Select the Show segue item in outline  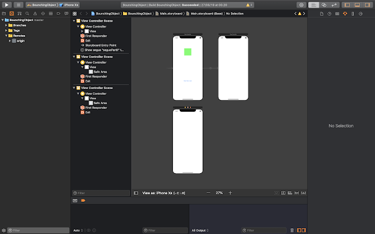pos(102,50)
